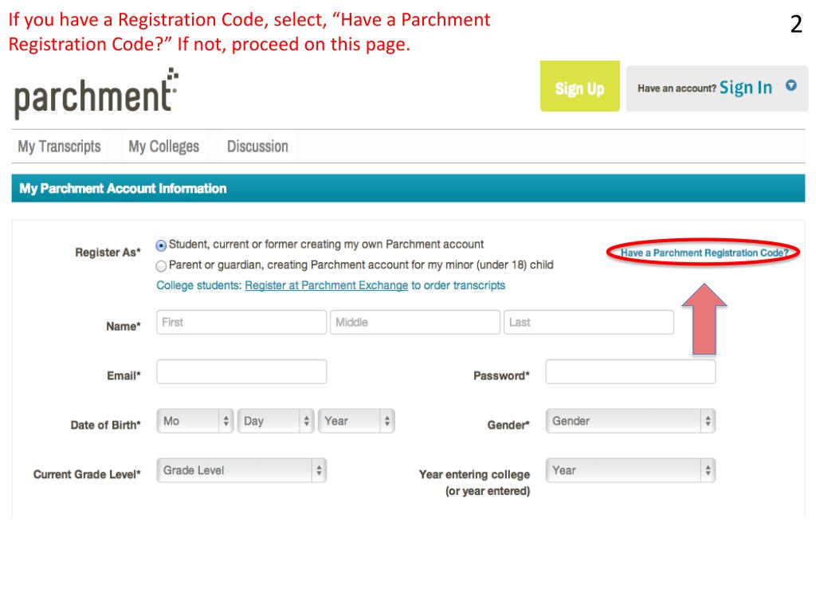Switch to the My Colleges tab
This screenshot has height=612, width=816.
pyautogui.click(x=164, y=146)
